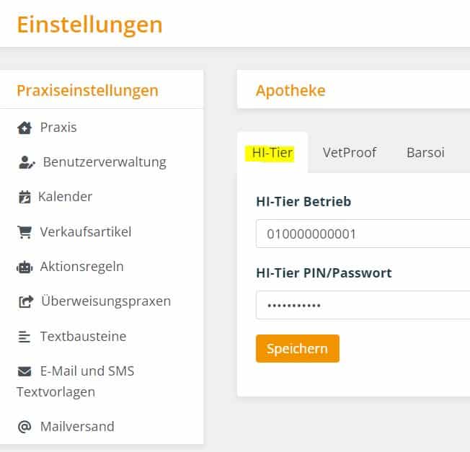Open E-Mail und SMS Textvorlagen
Image resolution: width=470 pixels, height=452 pixels.
tap(76, 381)
